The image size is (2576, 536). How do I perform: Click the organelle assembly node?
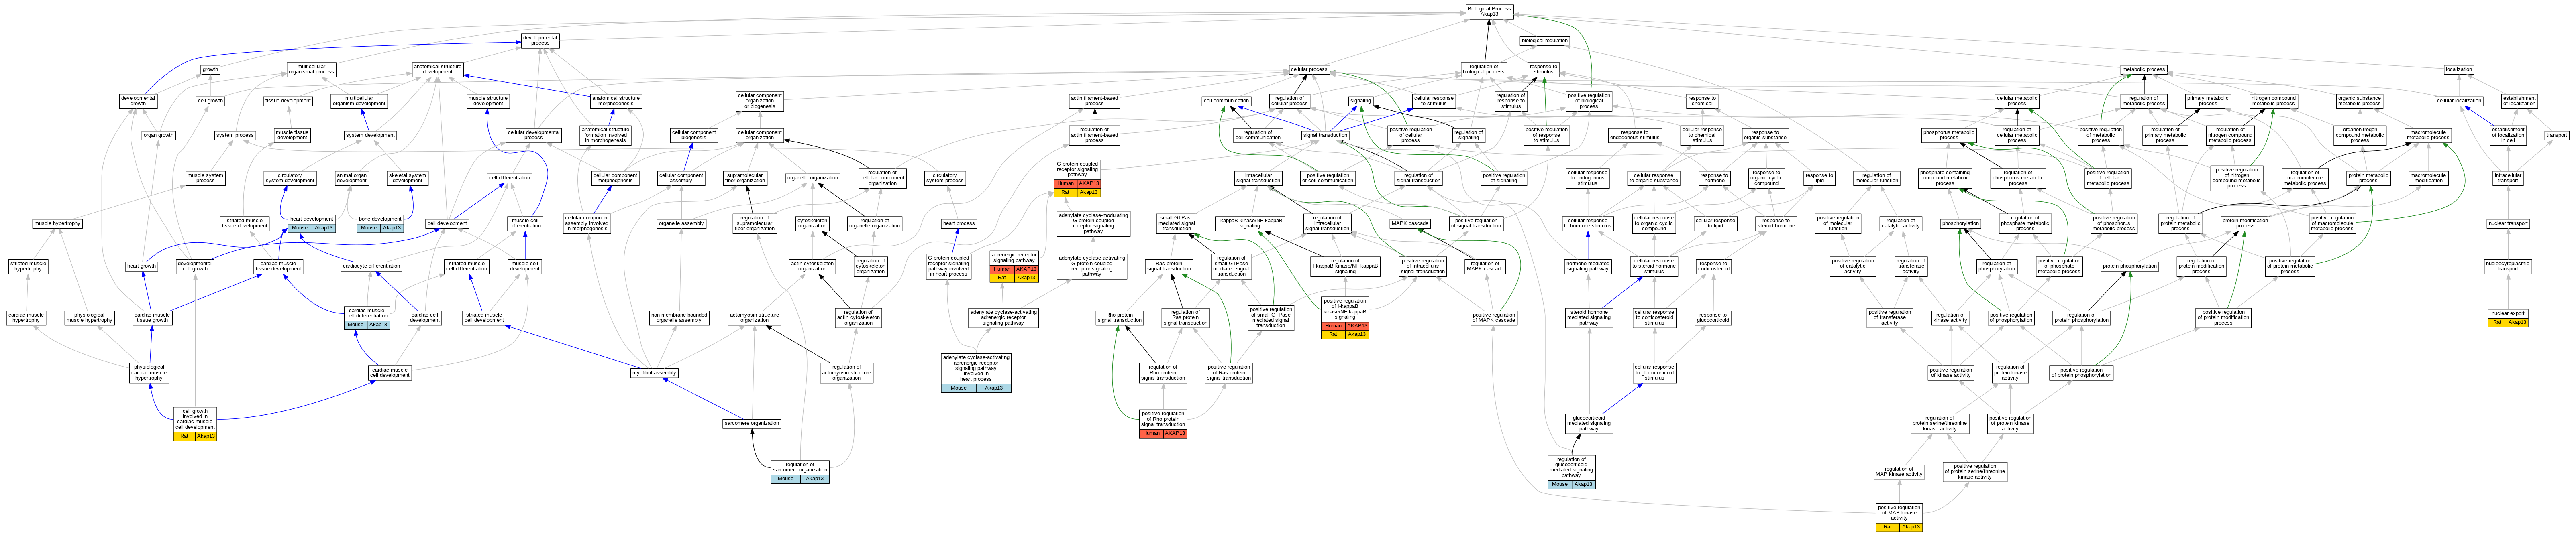[681, 224]
